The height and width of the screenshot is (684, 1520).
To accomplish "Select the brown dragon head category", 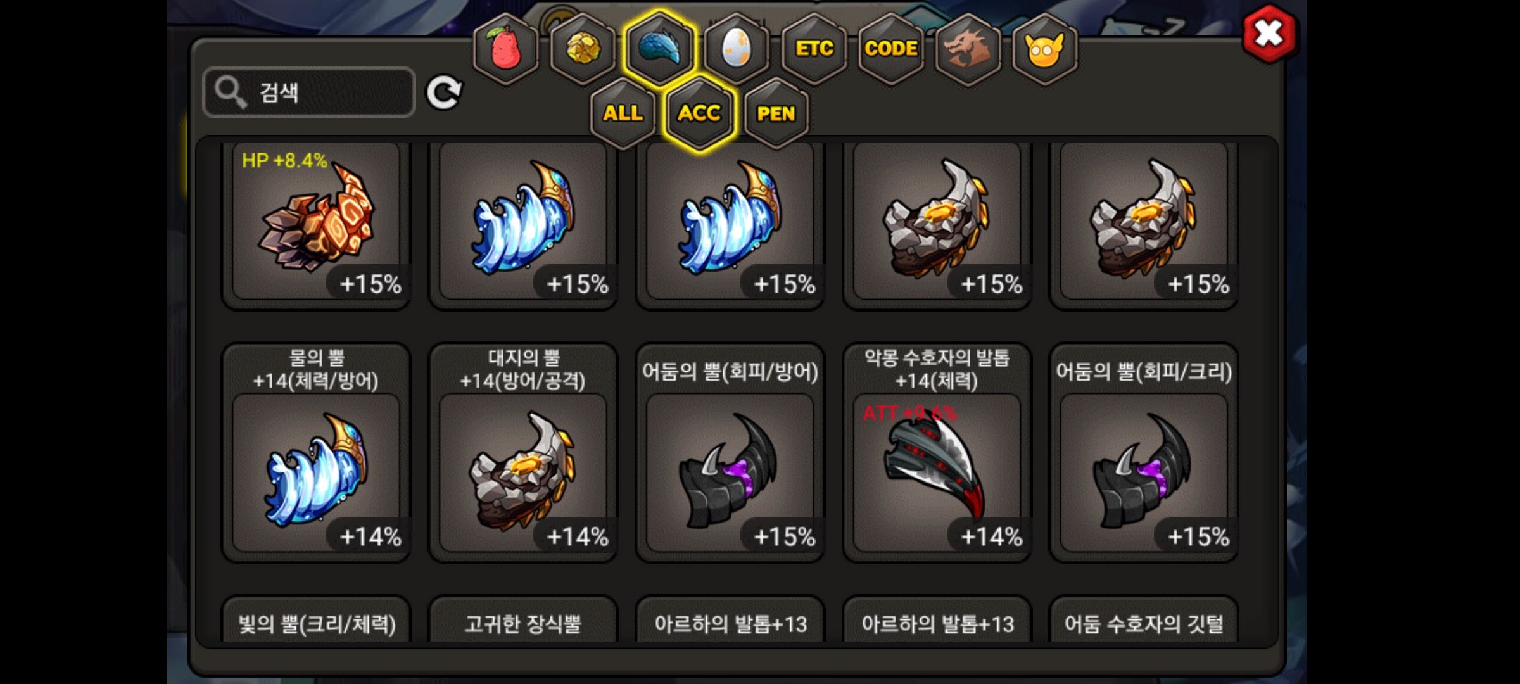I will 968,49.
